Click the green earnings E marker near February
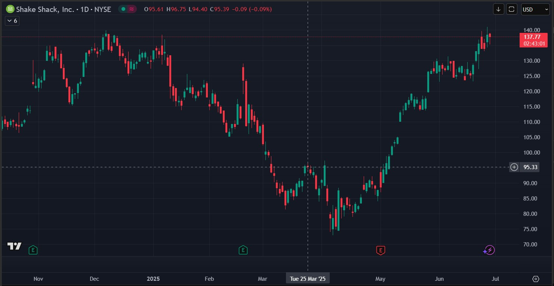 click(x=243, y=250)
